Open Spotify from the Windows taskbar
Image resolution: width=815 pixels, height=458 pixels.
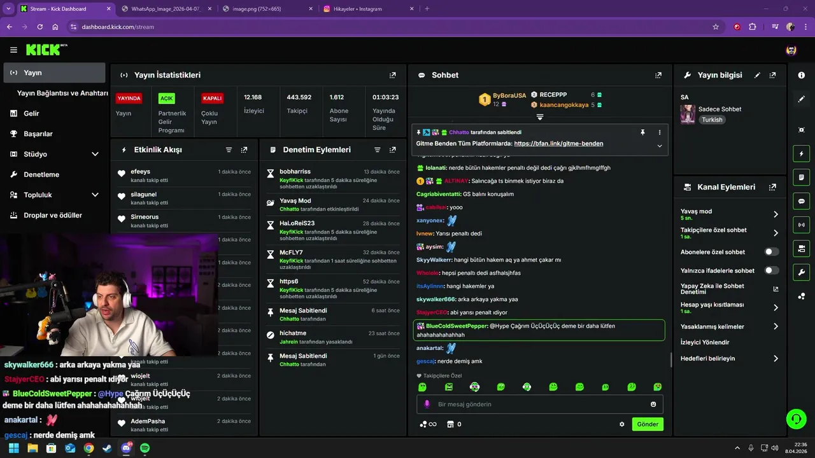coord(145,448)
